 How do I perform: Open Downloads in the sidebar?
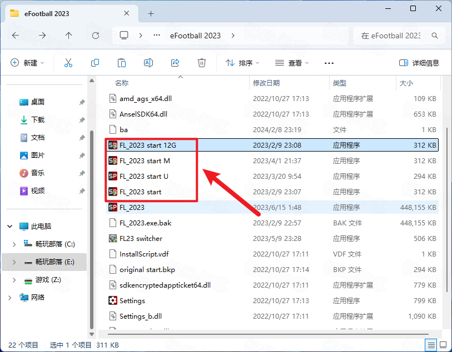tap(37, 120)
